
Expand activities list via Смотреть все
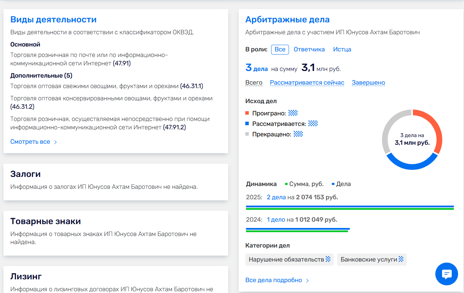coord(30,142)
